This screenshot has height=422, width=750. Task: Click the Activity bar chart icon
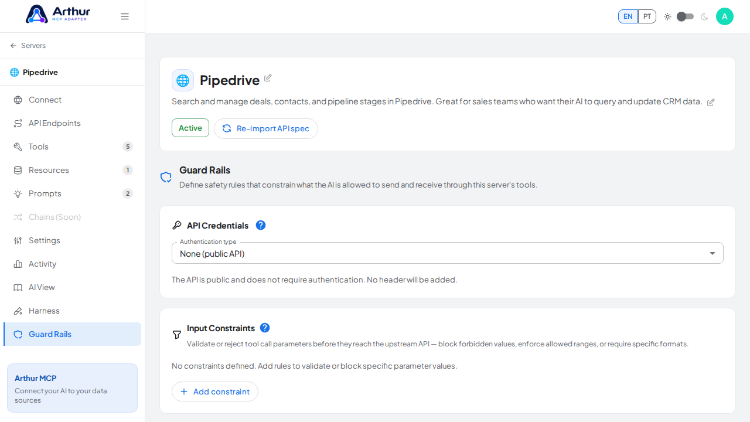[x=18, y=264]
